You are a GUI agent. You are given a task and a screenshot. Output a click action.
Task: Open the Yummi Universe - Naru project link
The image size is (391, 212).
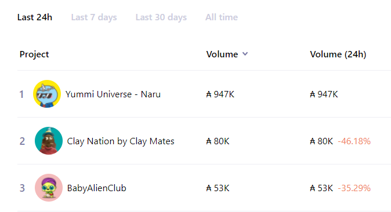pos(113,94)
